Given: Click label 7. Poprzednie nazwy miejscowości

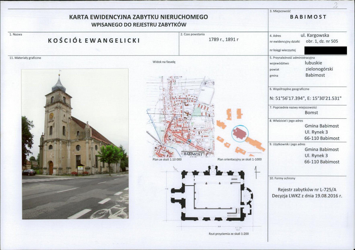Looking at the screenshot, I should point(293,107).
